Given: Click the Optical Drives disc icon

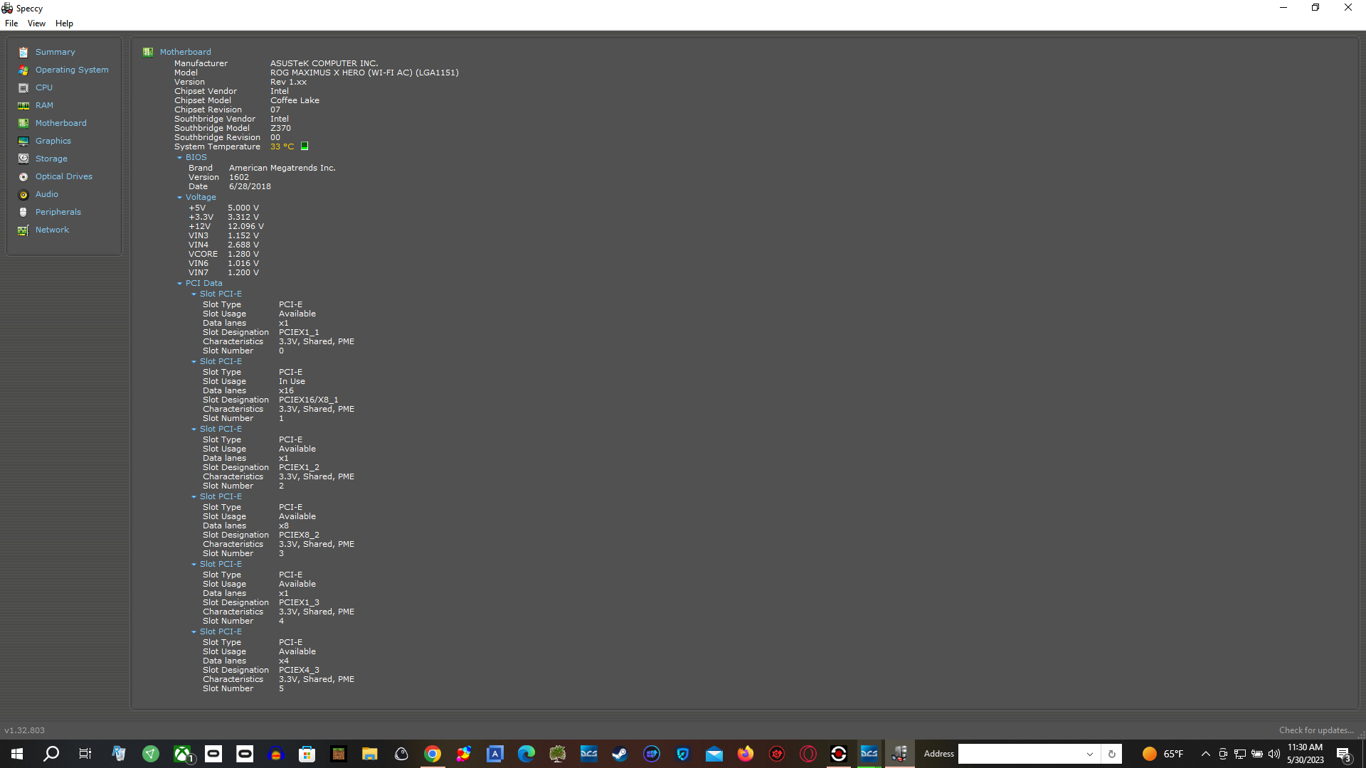Looking at the screenshot, I should 23,177.
